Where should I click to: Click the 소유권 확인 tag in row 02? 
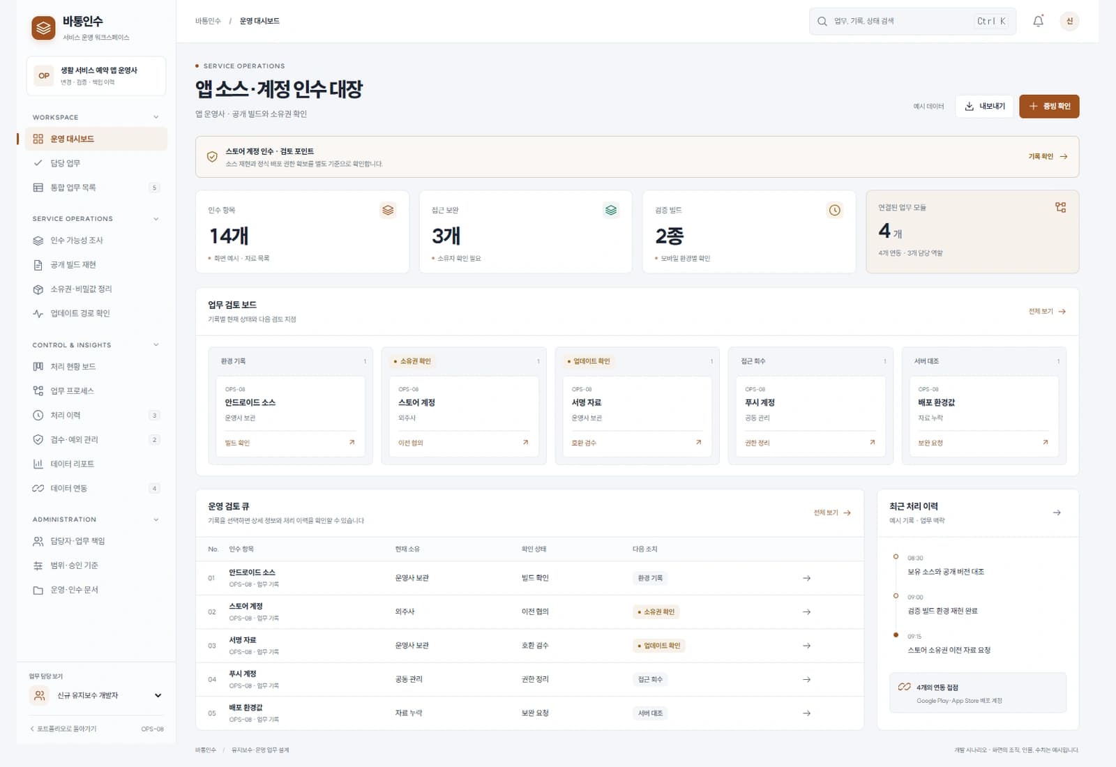pyautogui.click(x=656, y=612)
